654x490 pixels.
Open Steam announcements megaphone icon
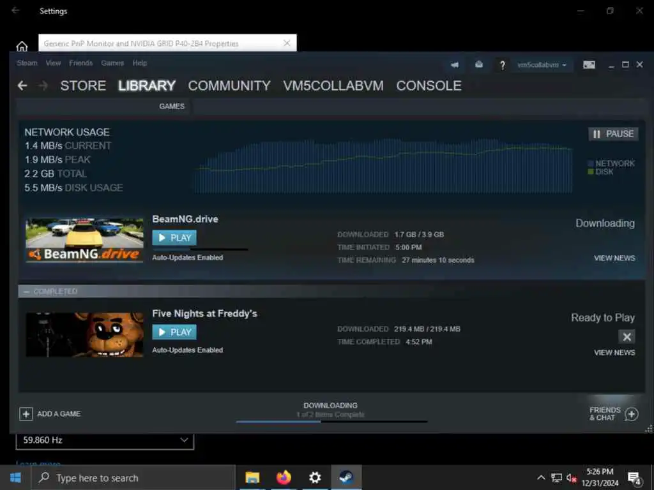pos(455,64)
